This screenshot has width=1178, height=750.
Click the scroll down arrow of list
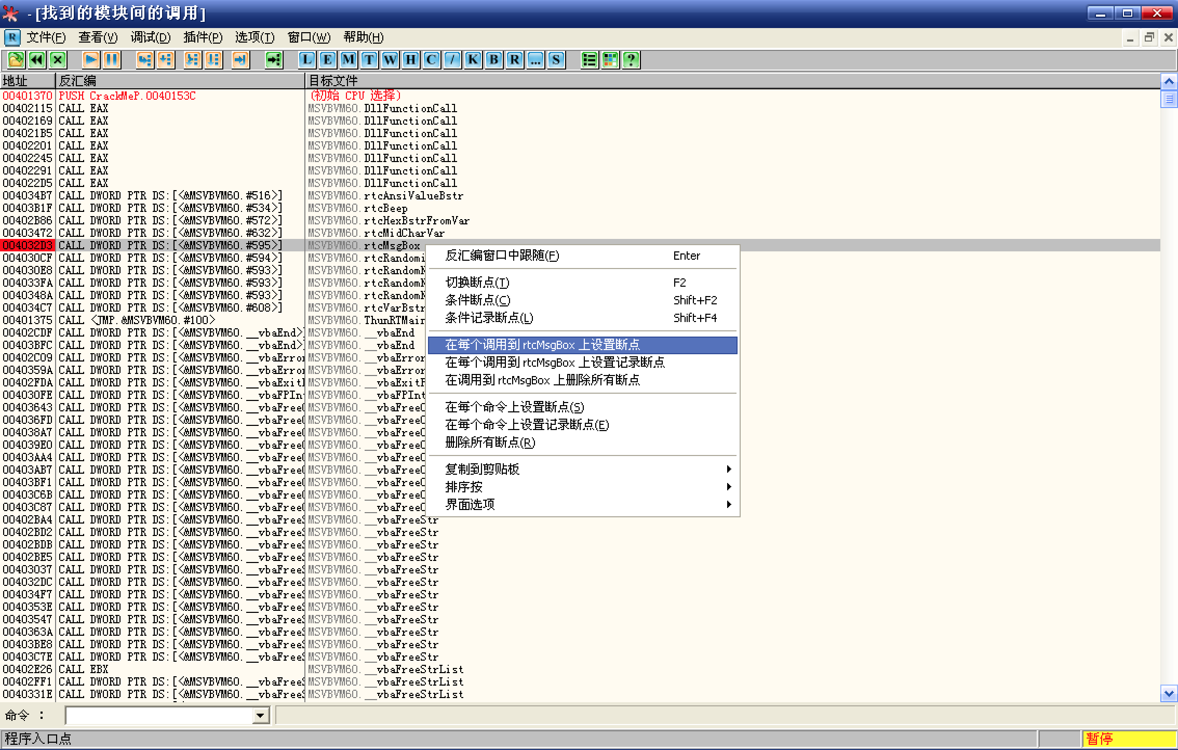[1169, 693]
